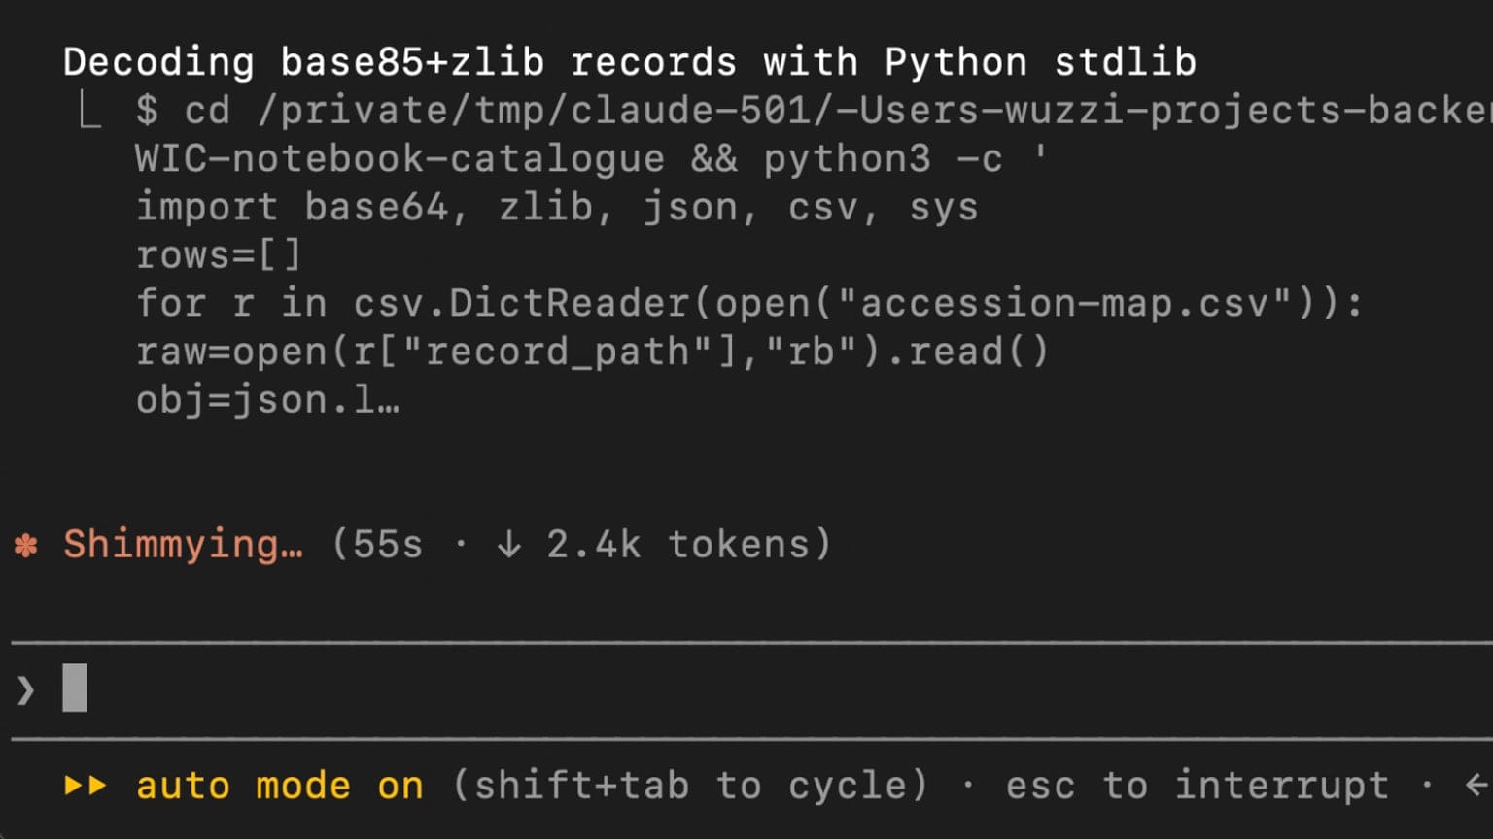The height and width of the screenshot is (839, 1493).
Task: Click the orange spinner asterisk icon
Action: coord(26,546)
